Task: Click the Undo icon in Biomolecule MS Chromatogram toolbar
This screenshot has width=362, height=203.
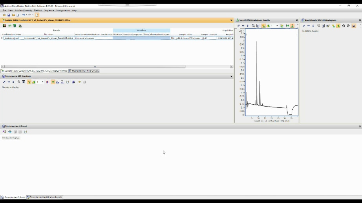Action: pyautogui.click(x=344, y=26)
